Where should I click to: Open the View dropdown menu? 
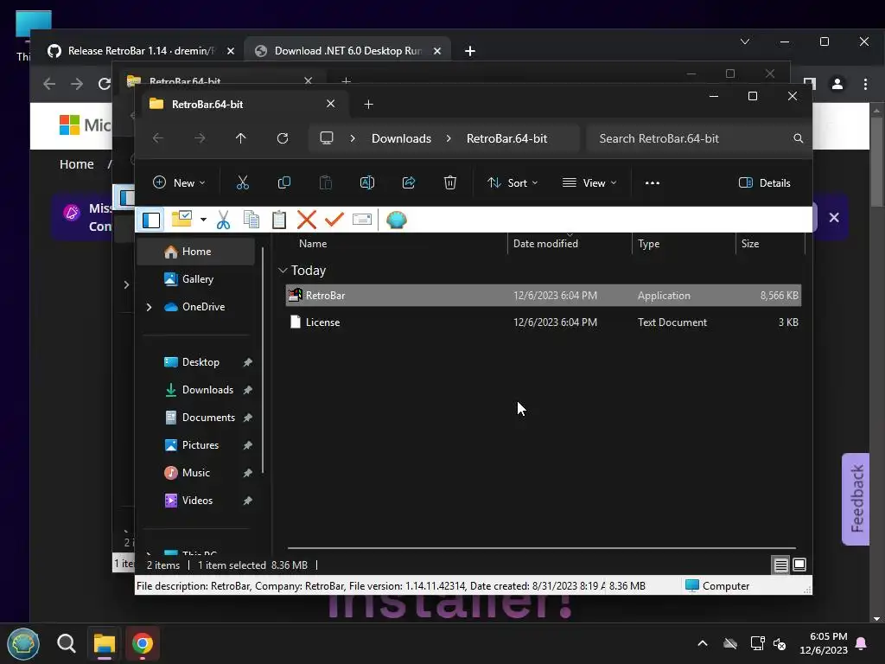click(589, 183)
